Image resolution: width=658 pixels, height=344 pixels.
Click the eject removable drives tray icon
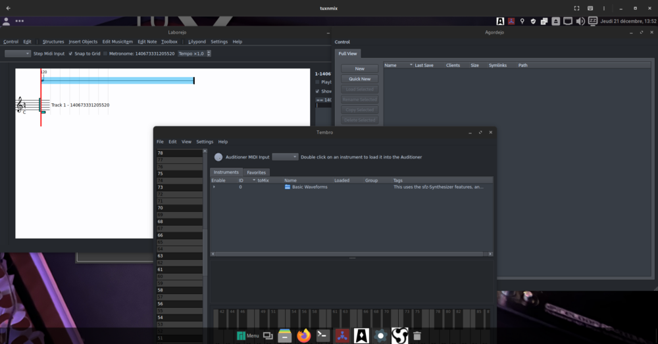(555, 21)
